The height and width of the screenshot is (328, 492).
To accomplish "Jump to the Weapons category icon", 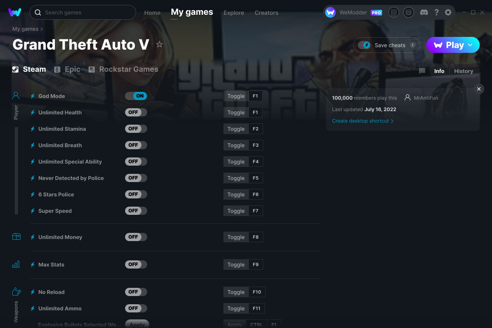I will 16,292.
